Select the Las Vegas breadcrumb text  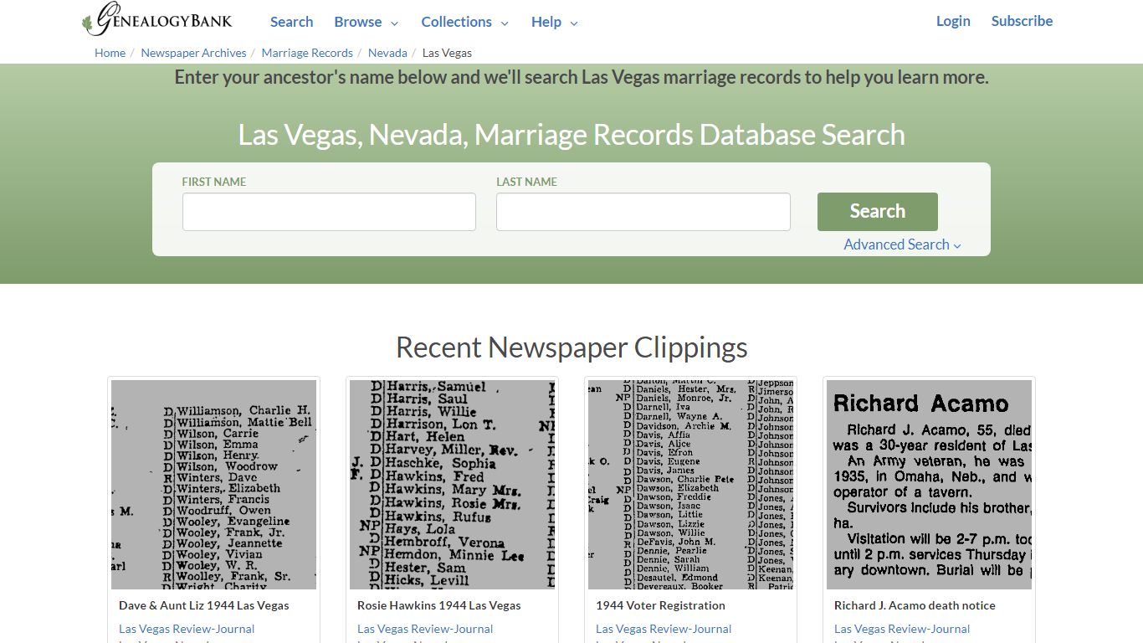(x=447, y=53)
